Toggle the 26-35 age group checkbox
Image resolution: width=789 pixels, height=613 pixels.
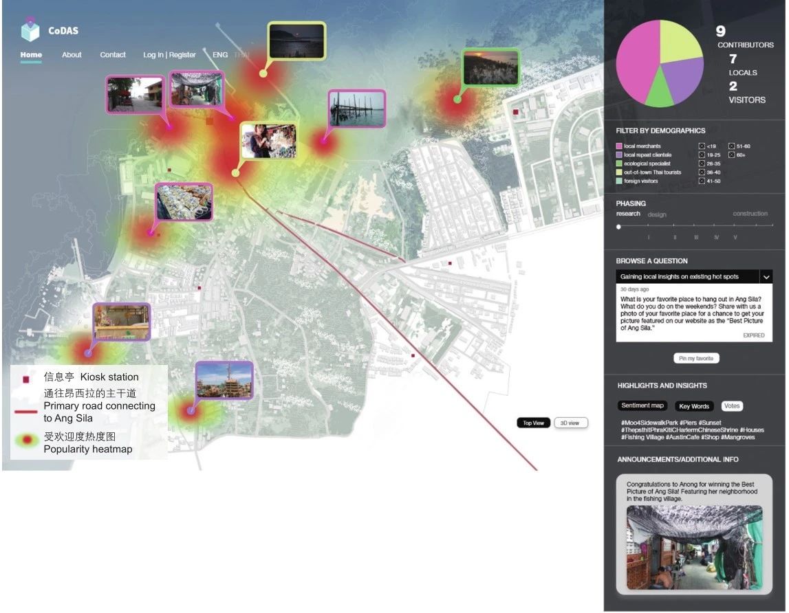pos(702,164)
